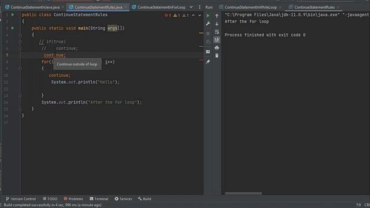Open the Build tool window
Image resolution: width=370 pixels, height=208 pixels.
[145, 199]
